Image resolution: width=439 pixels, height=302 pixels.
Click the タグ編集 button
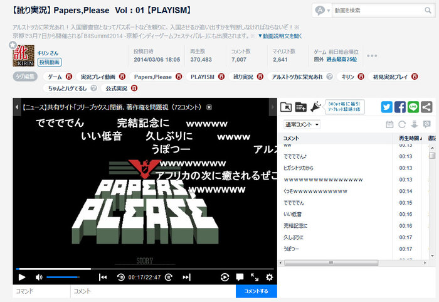pos(25,77)
